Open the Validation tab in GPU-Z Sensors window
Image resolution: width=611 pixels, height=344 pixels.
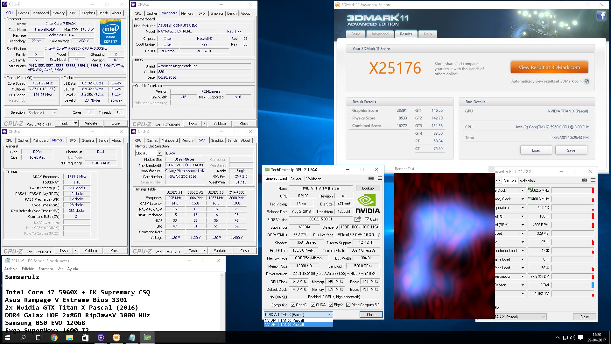point(527,181)
